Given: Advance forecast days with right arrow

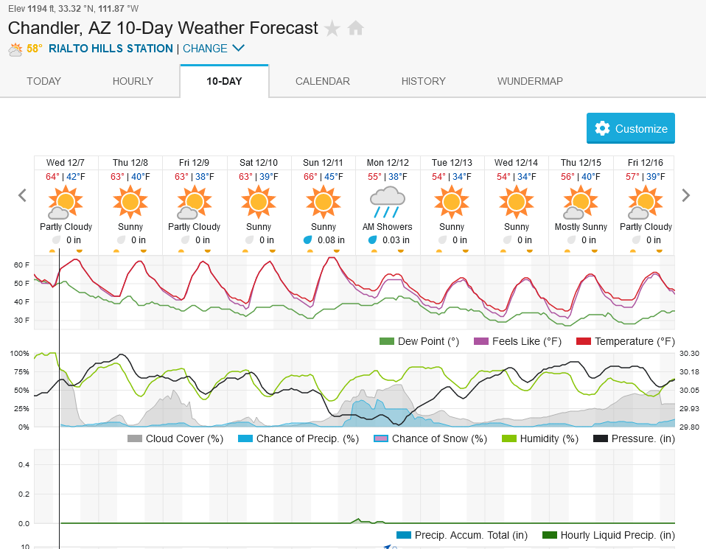Looking at the screenshot, I should 686,195.
